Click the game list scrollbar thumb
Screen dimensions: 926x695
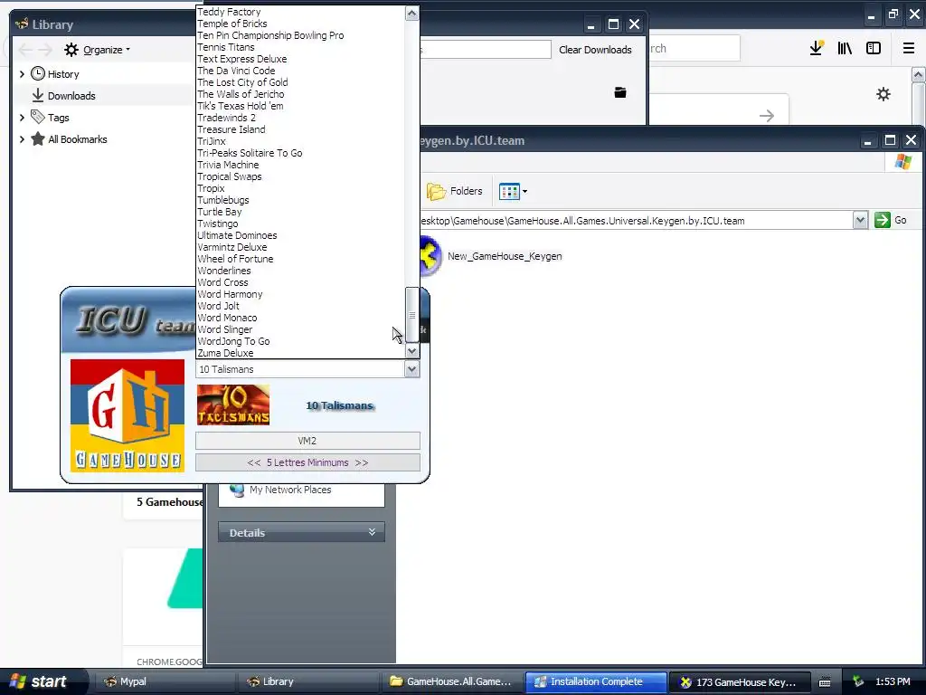pyautogui.click(x=412, y=314)
